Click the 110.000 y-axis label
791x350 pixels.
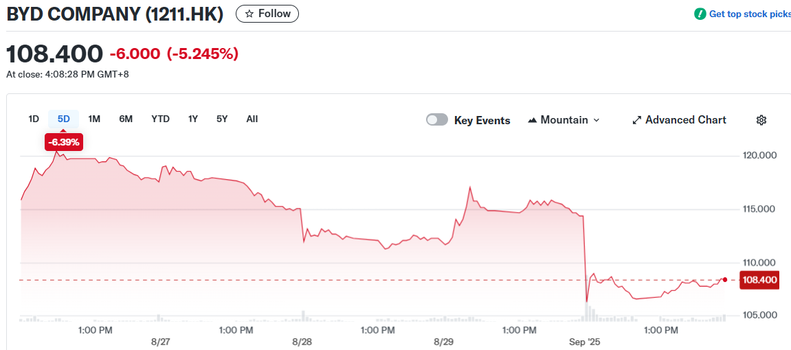point(761,262)
